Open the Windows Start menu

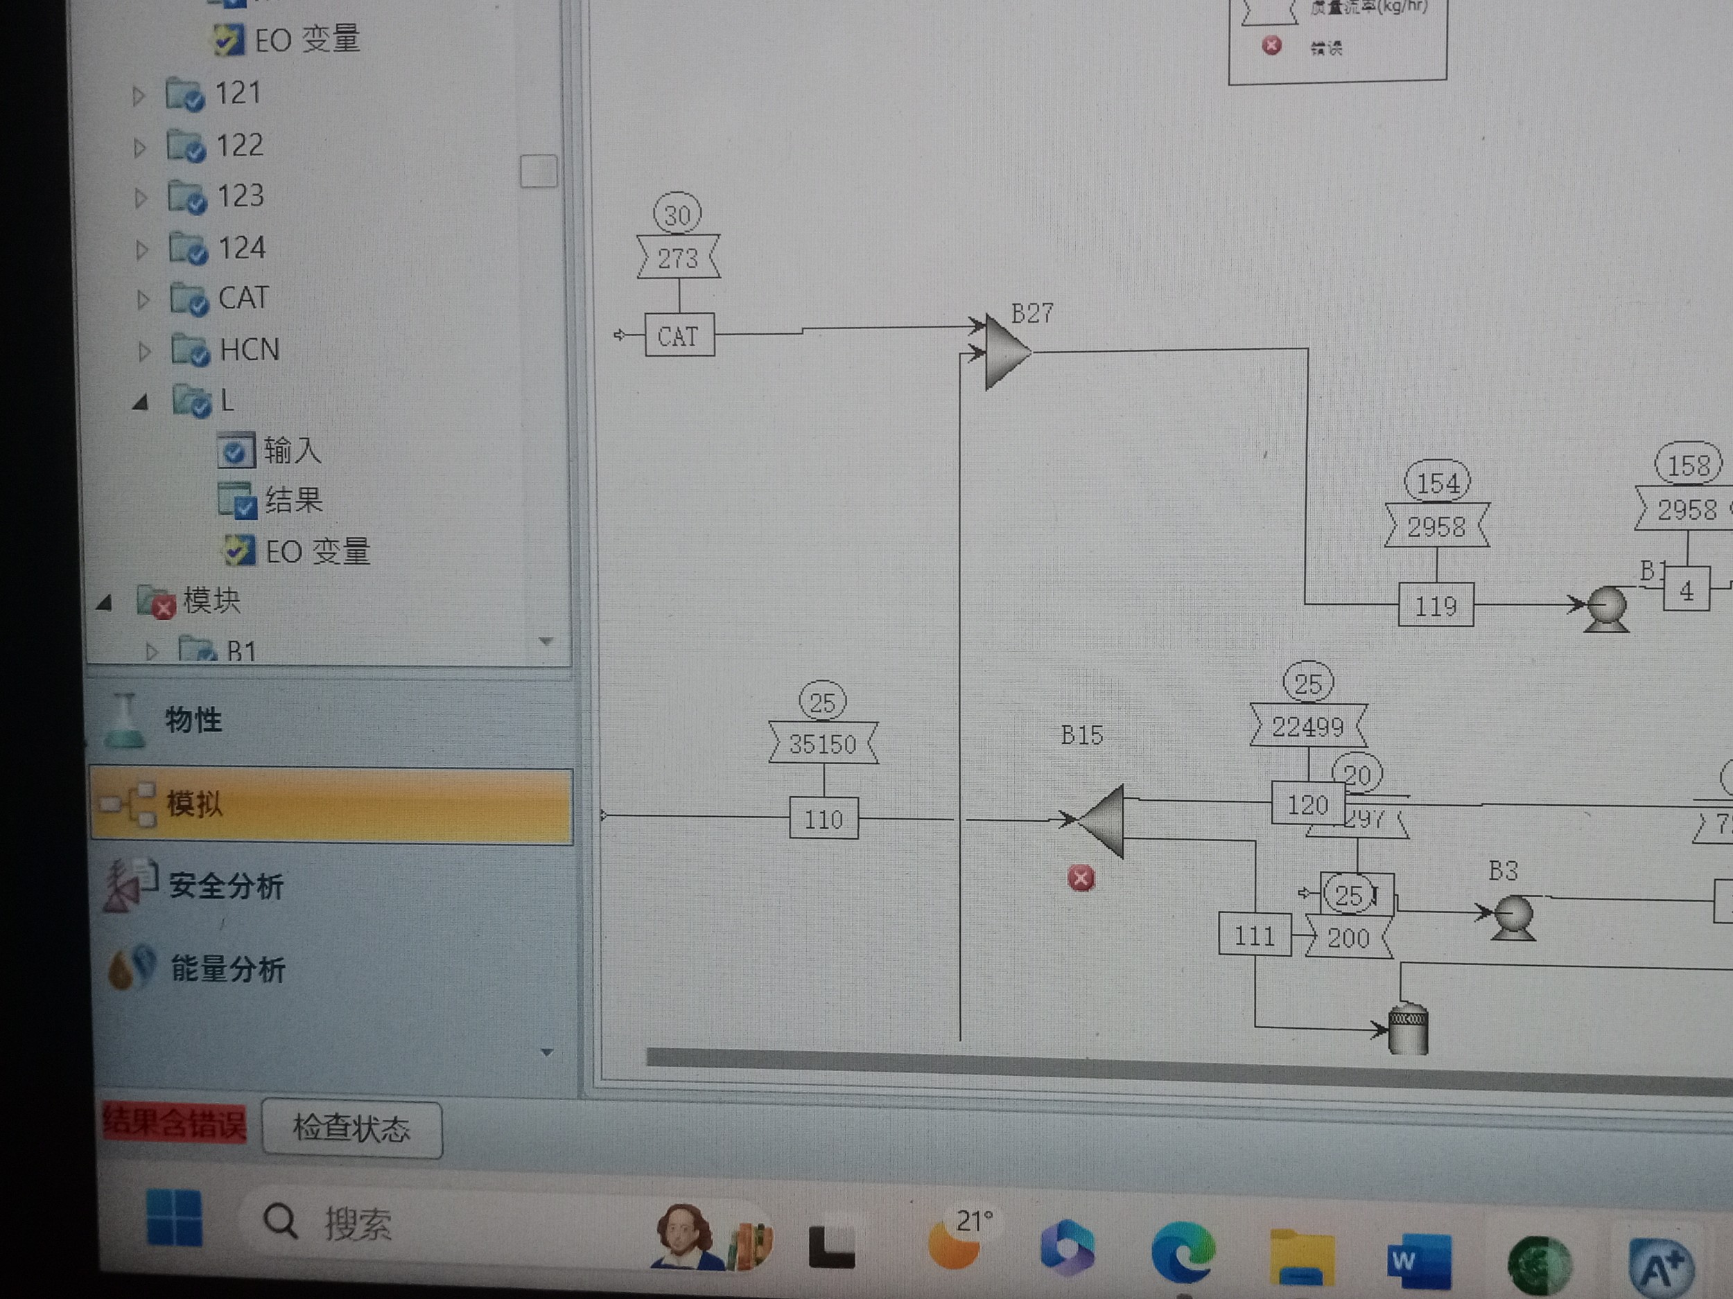point(175,1217)
